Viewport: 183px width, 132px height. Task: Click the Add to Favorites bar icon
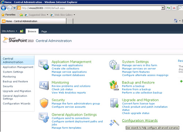[x=21, y=15]
